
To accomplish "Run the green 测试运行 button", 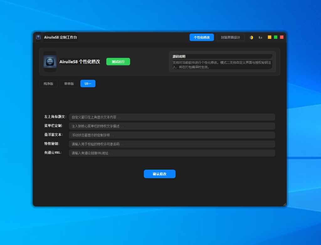I will (118, 62).
